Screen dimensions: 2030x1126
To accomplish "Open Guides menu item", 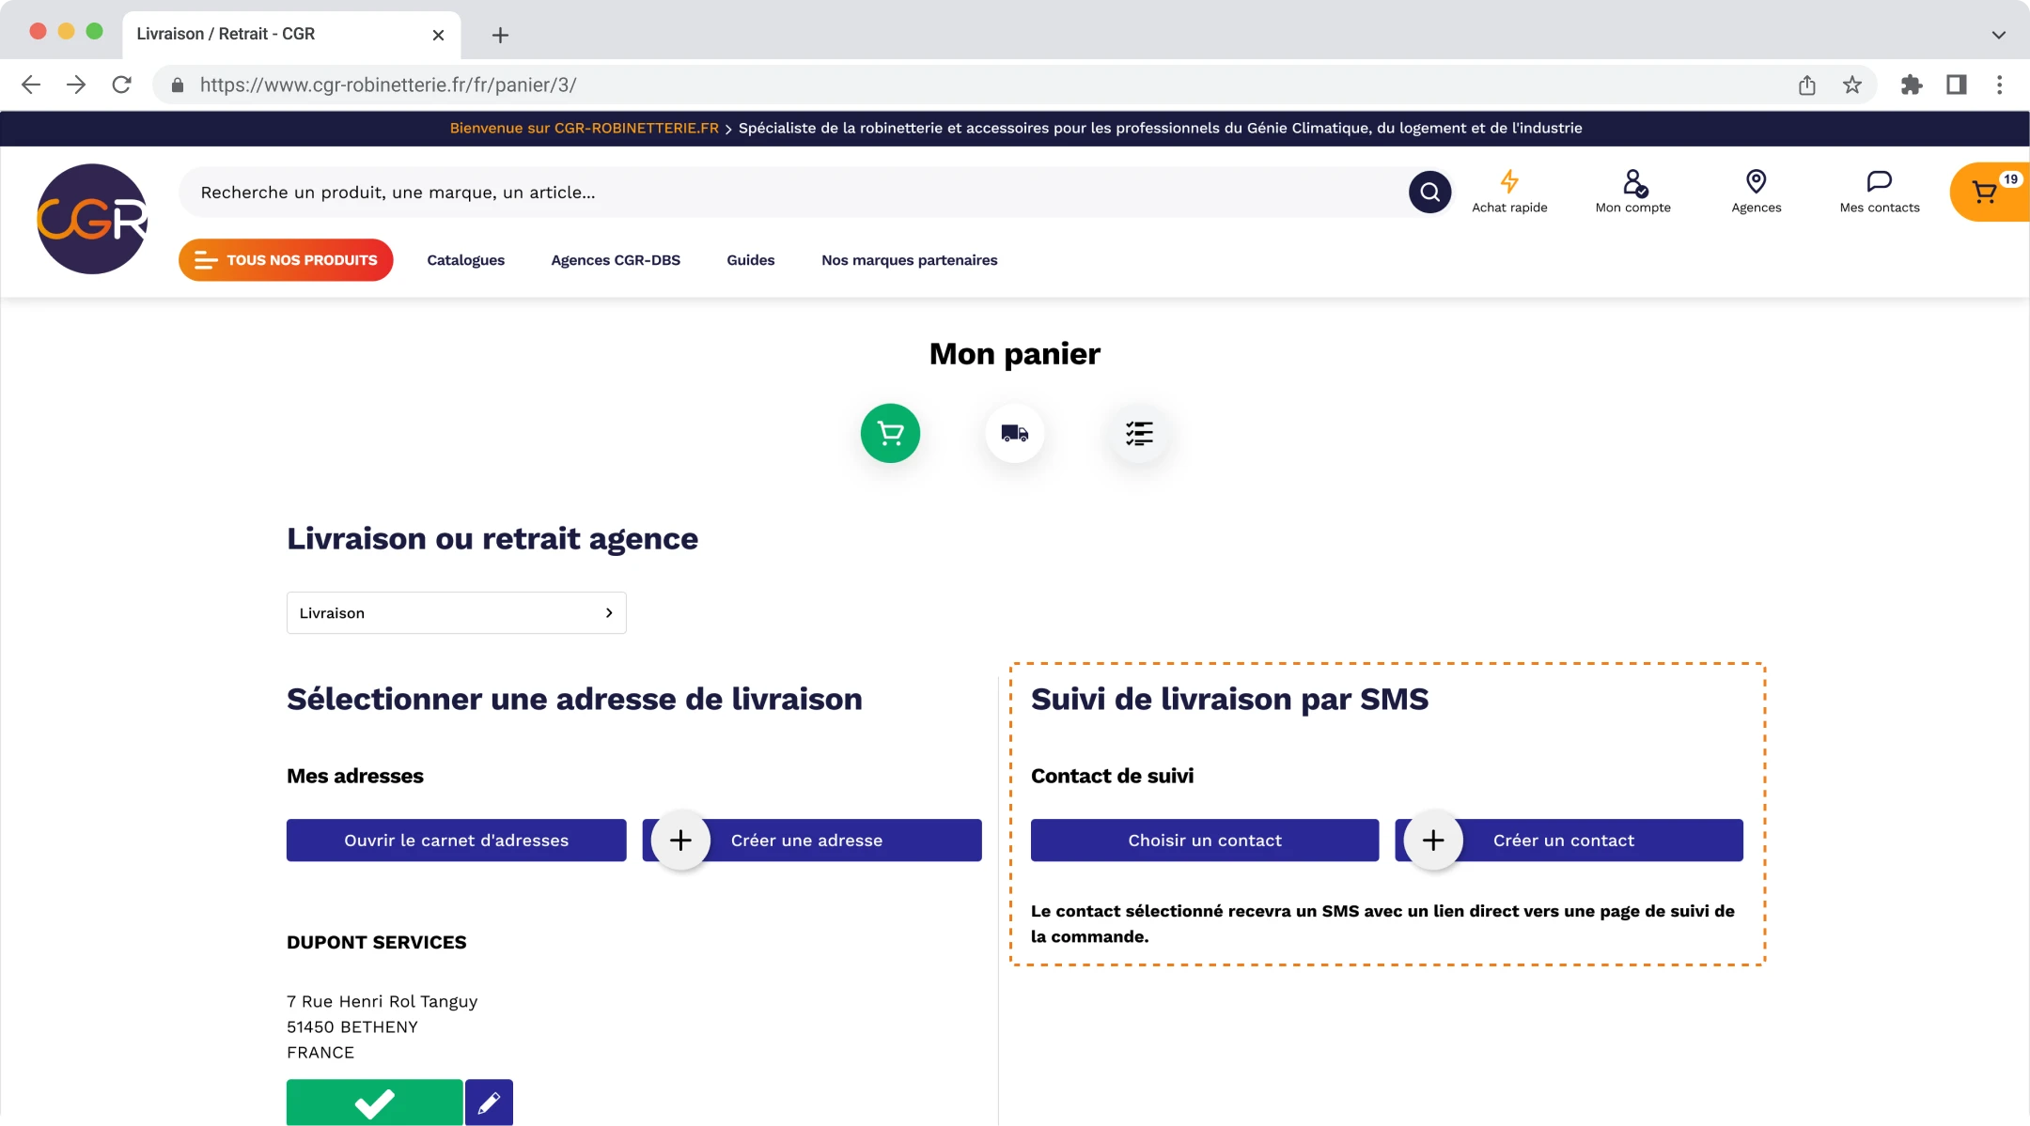I will (x=750, y=260).
